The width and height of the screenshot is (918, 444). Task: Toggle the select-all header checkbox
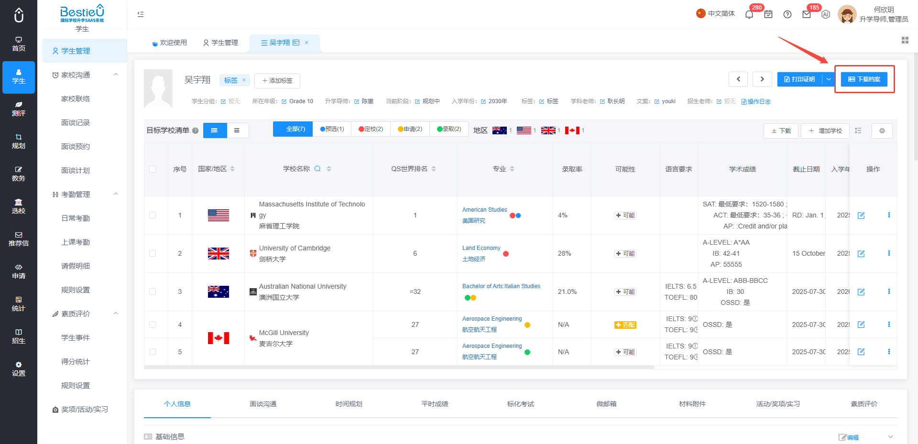click(153, 169)
